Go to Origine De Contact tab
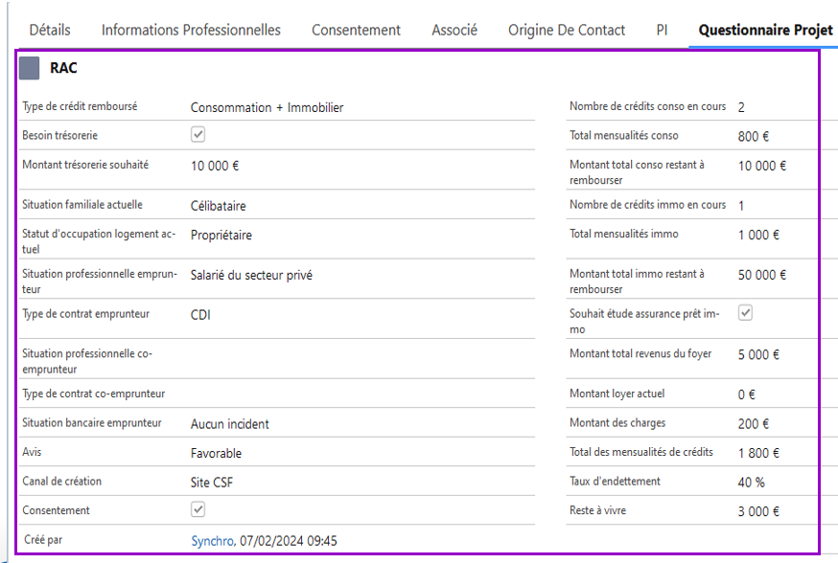The image size is (838, 563). (567, 30)
